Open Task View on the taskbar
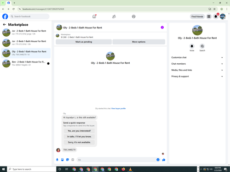 click(67, 169)
